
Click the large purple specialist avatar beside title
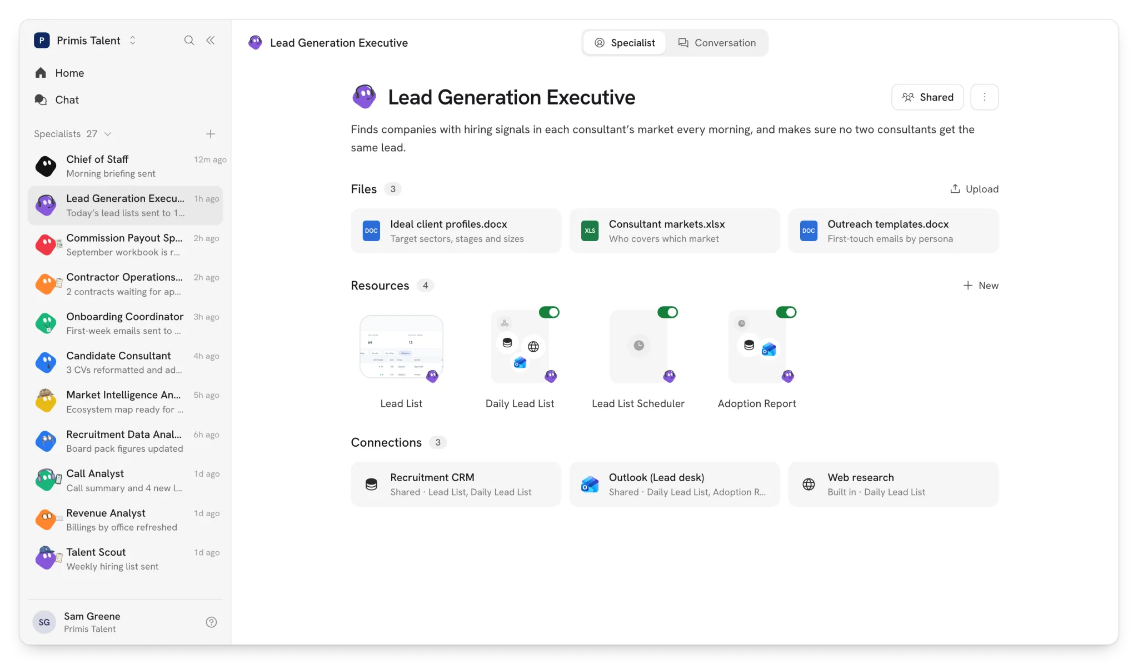(365, 97)
